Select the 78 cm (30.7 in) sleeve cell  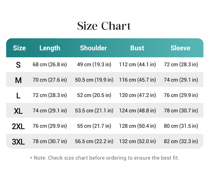click(x=181, y=111)
